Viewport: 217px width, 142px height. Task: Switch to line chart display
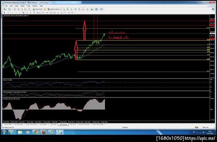tap(71, 9)
